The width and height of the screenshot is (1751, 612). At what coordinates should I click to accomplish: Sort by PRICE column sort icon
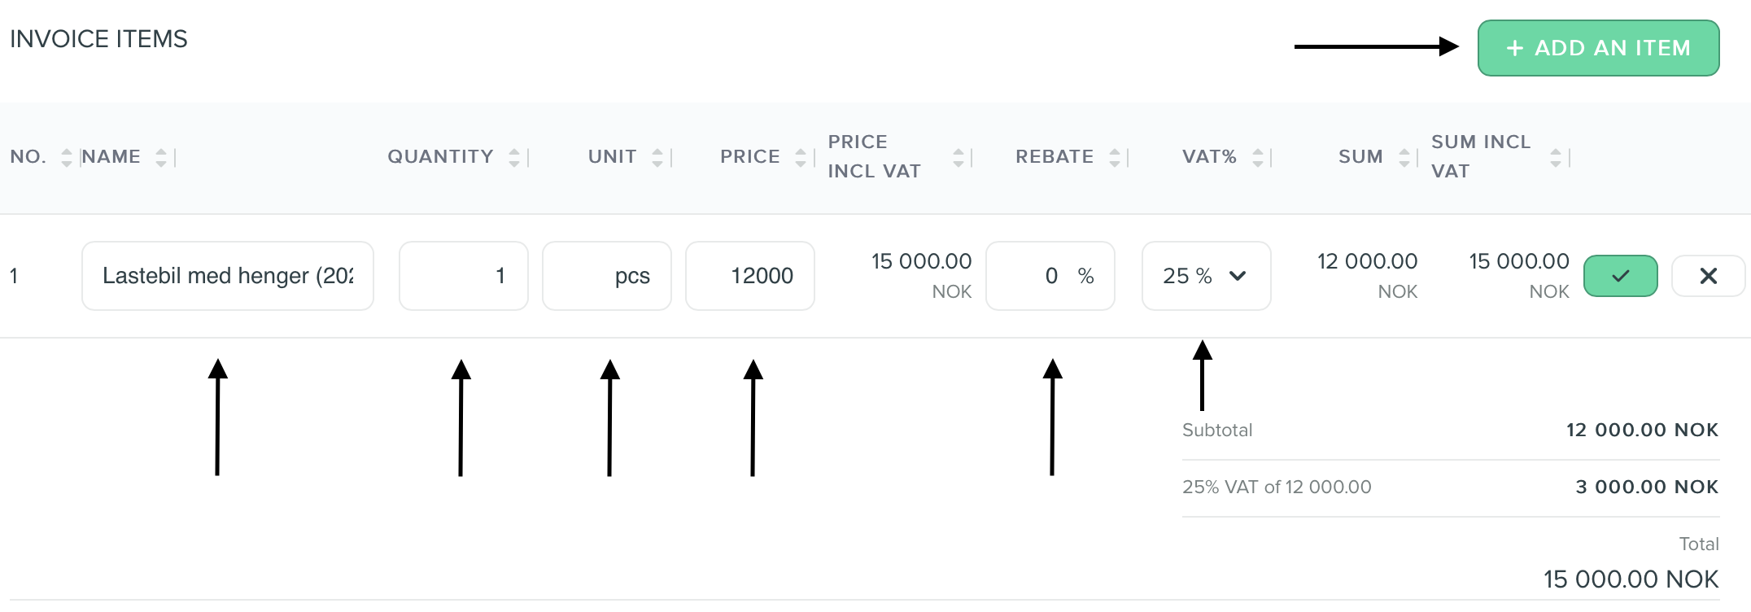pos(801,157)
